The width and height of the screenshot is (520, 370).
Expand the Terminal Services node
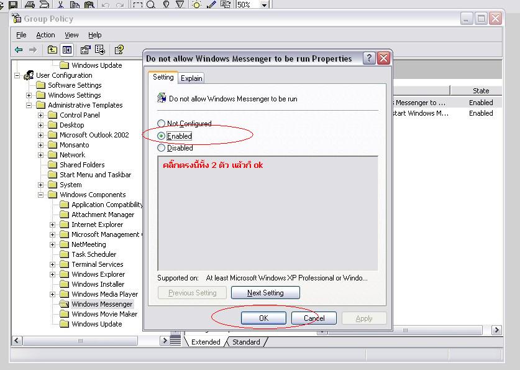click(x=52, y=264)
